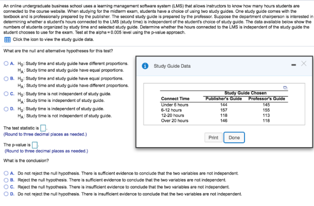Click the value 155 in the table
The image size is (314, 206).
click(266, 110)
